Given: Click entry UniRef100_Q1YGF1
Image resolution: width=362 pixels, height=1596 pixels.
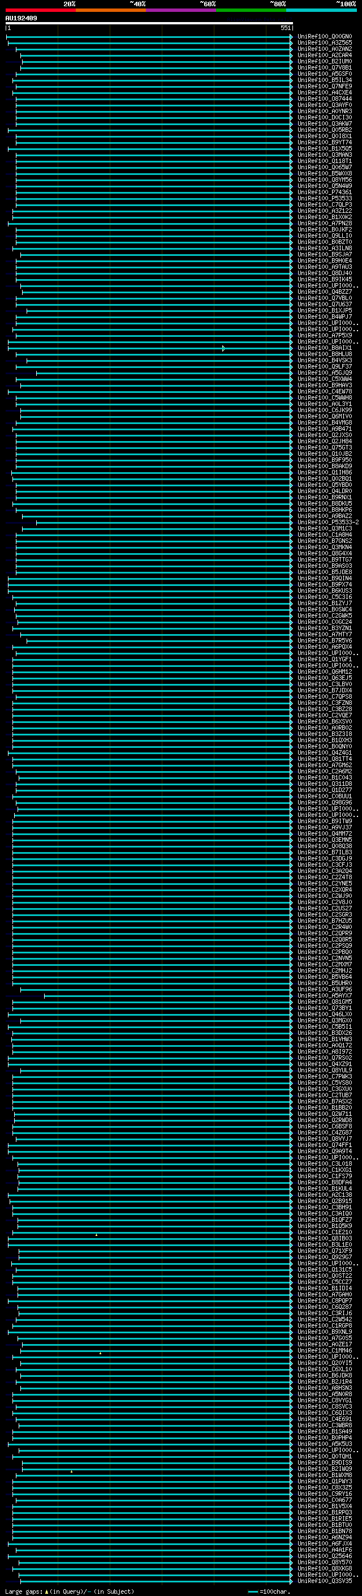Looking at the screenshot, I should [x=325, y=659].
